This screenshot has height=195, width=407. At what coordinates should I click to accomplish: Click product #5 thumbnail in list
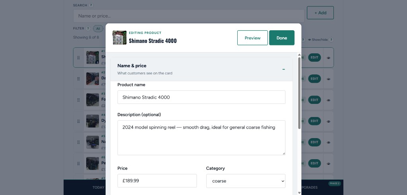click(x=93, y=142)
